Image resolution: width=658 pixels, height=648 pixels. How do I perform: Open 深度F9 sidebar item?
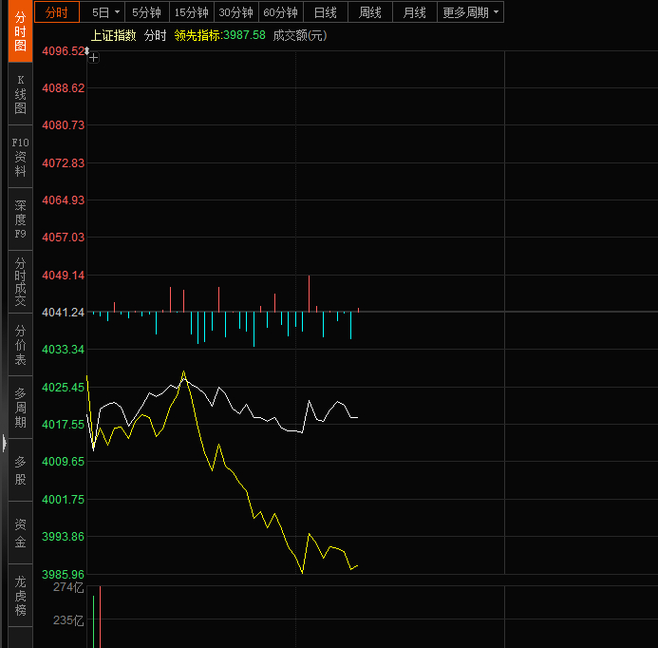20,219
